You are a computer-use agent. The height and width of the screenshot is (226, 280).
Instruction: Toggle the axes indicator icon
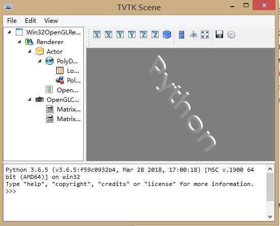tap(193, 34)
